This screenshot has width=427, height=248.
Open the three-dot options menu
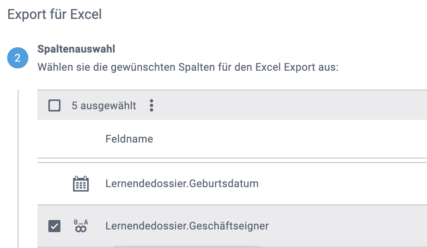[x=152, y=105]
